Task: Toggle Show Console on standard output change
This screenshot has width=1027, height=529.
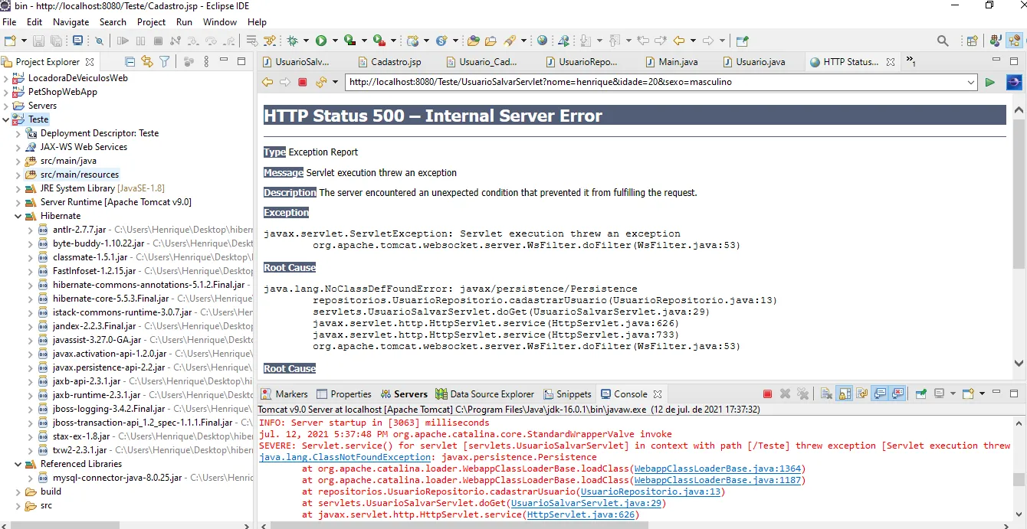Action: click(880, 393)
